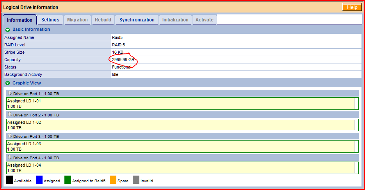Select the Information tab
The image size is (365, 190).
pos(20,20)
